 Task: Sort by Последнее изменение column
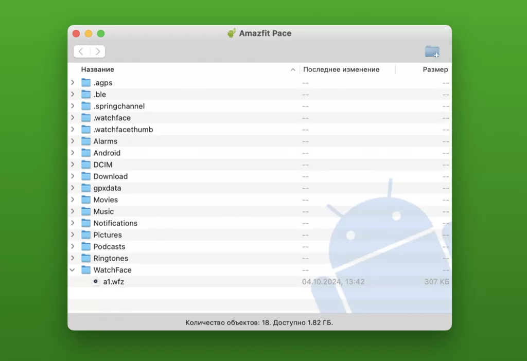(x=341, y=69)
